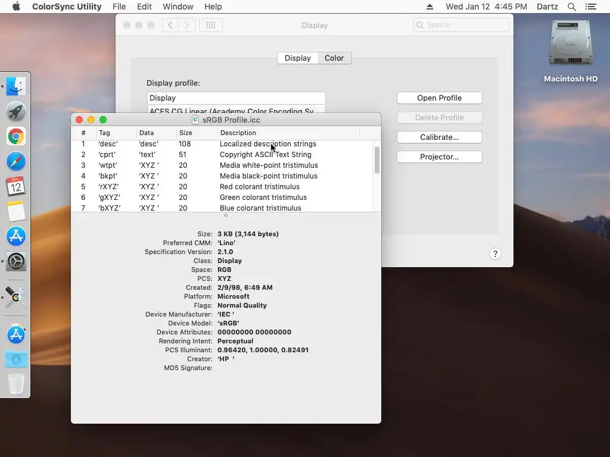Click the 'Lino' preferred CMM value
This screenshot has height=457, width=610.
(226, 243)
